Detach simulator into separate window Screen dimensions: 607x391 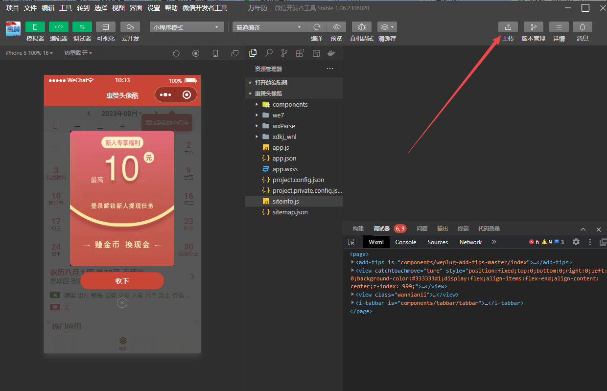(x=235, y=53)
